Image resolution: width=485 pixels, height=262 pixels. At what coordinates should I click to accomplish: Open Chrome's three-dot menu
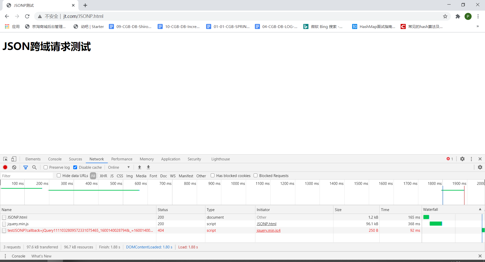point(478,16)
